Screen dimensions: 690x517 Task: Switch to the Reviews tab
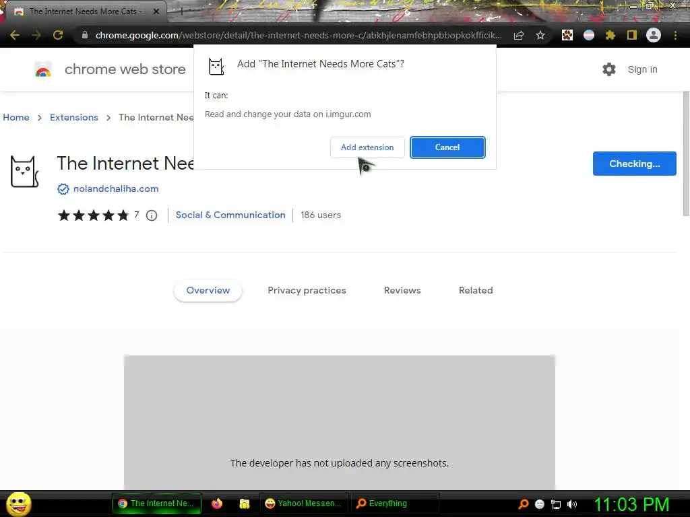402,291
